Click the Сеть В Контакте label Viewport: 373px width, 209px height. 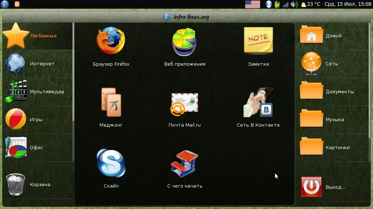coord(258,125)
